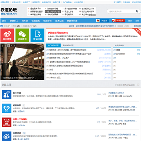
Task: Switch to the 最新铁路话题 tab
Action: click(x=68, y=45)
